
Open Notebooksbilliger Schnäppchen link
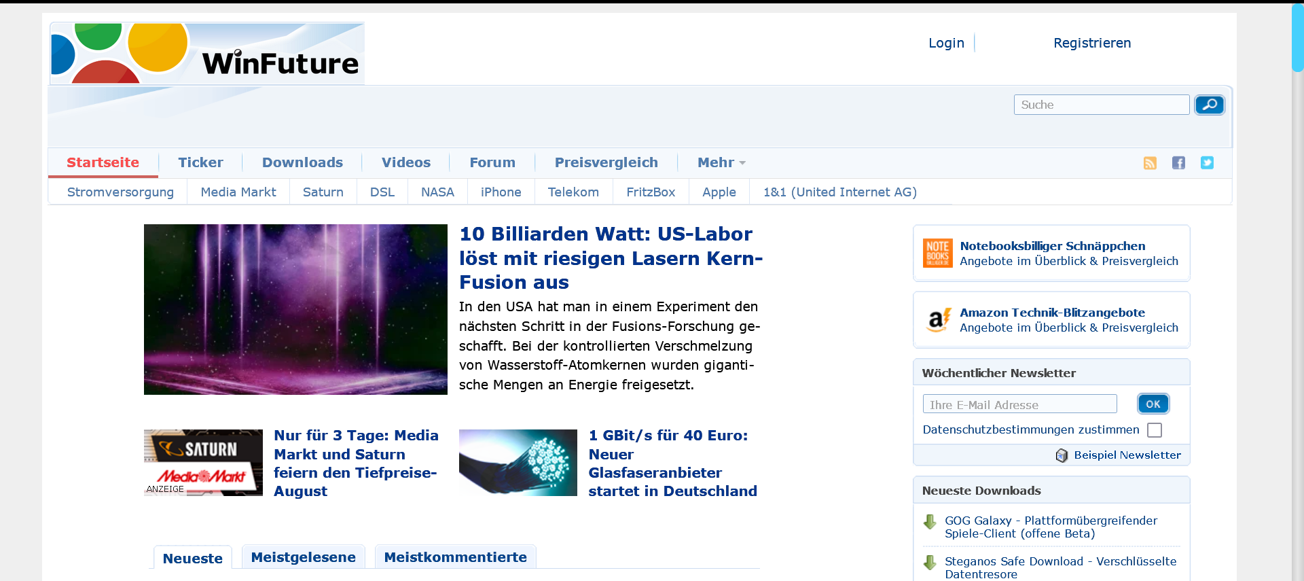pyautogui.click(x=1052, y=246)
